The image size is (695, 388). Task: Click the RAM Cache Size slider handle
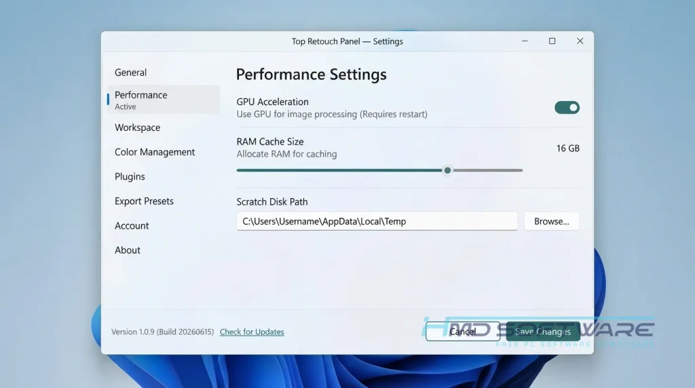coord(448,170)
